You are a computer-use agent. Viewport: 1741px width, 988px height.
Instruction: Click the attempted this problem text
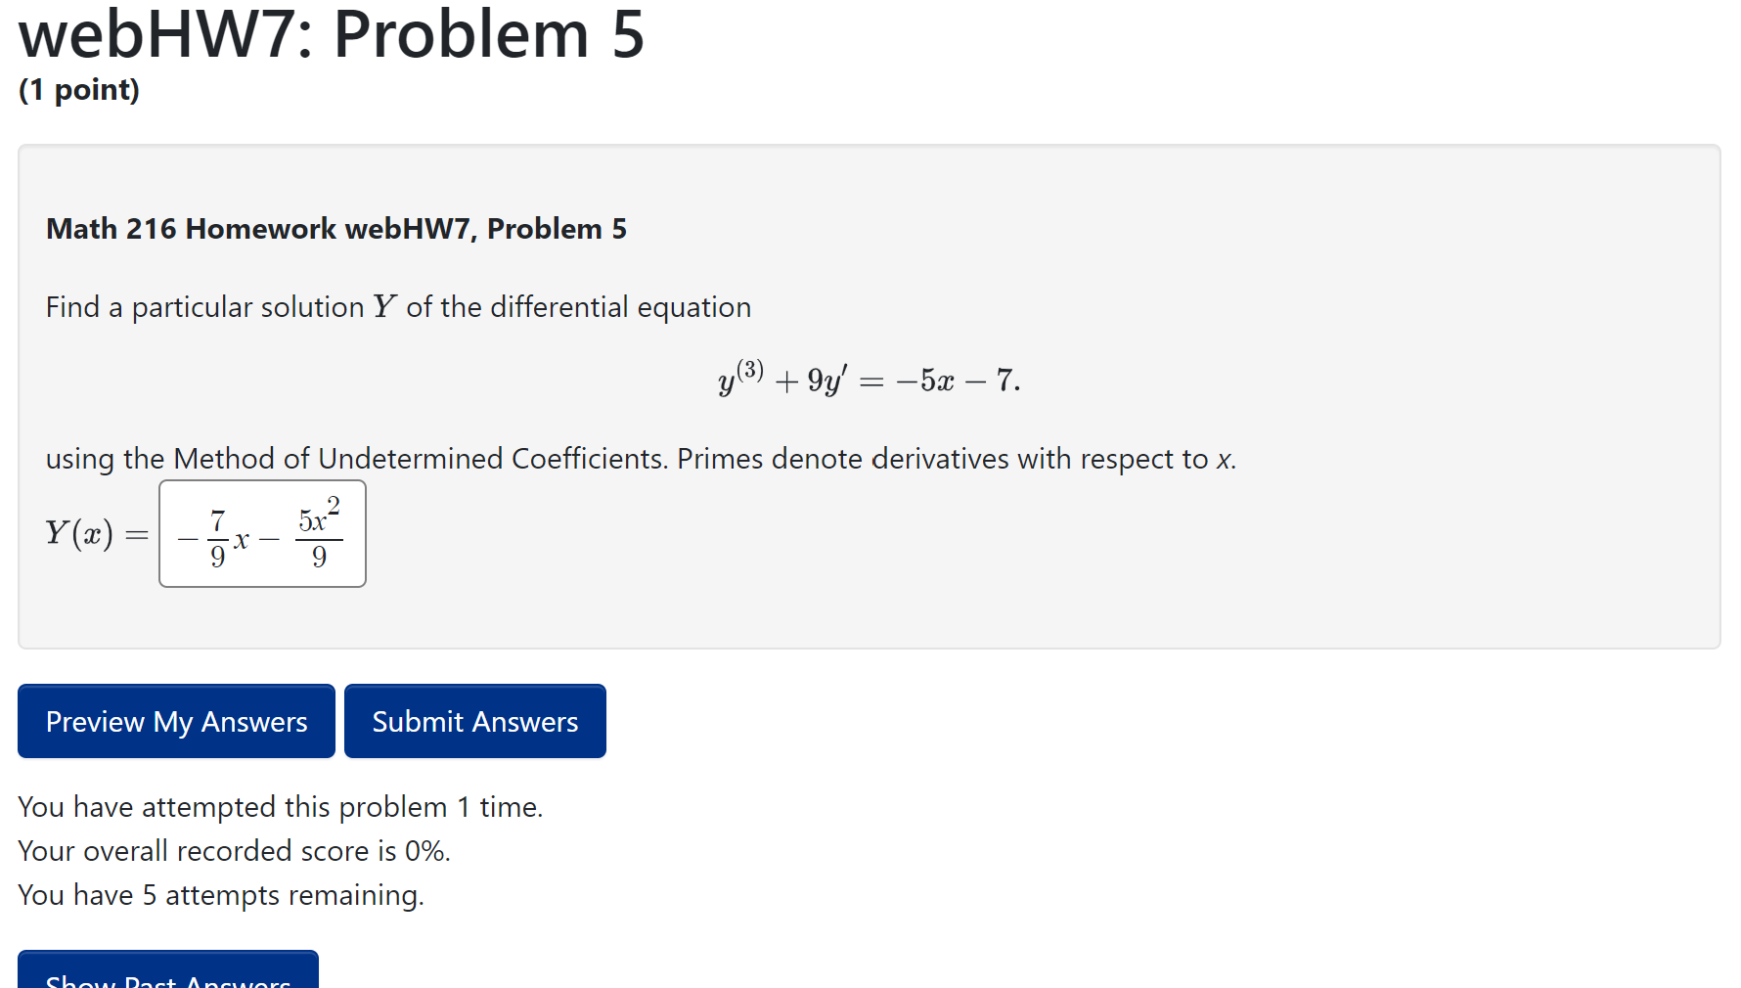click(x=282, y=806)
